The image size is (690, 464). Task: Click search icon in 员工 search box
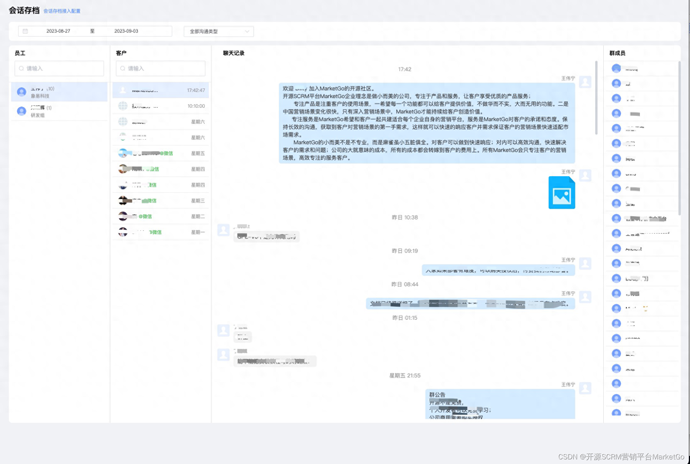point(21,68)
